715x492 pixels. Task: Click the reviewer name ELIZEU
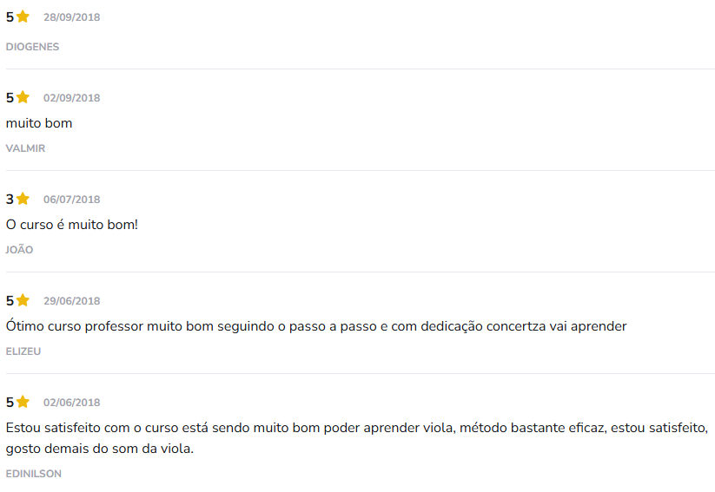click(23, 351)
